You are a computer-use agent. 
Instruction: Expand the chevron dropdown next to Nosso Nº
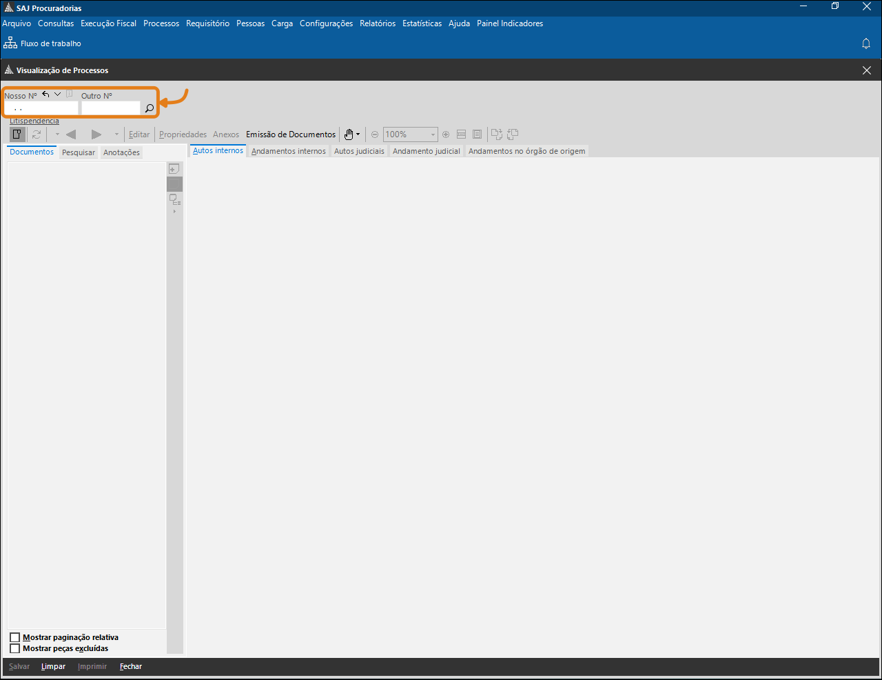point(58,94)
